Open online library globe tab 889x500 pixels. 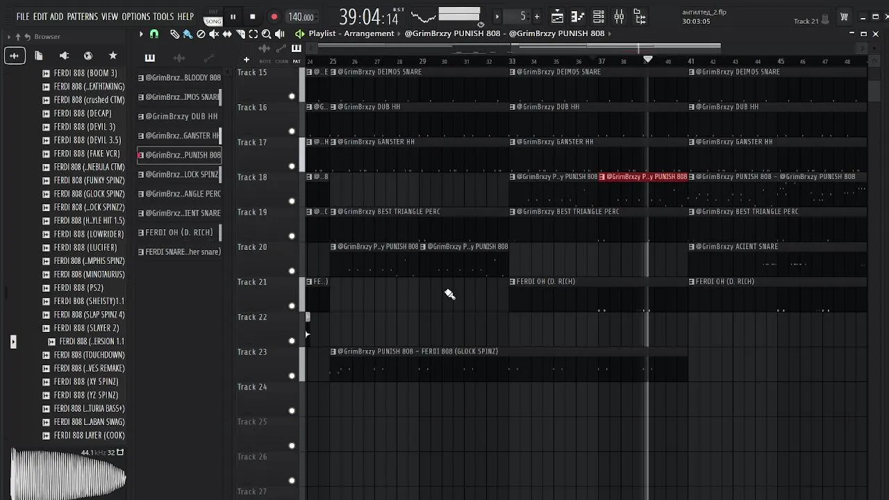click(88, 56)
